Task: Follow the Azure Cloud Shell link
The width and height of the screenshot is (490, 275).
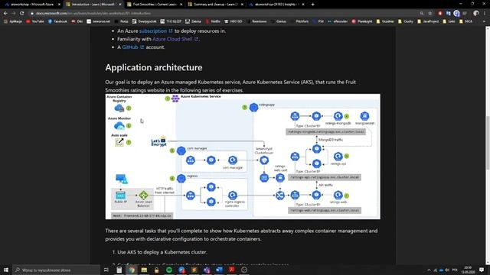Action: pyautogui.click(x=175, y=39)
